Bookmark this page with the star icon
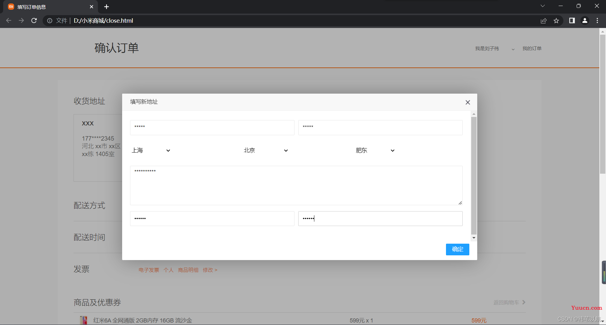 click(x=556, y=21)
